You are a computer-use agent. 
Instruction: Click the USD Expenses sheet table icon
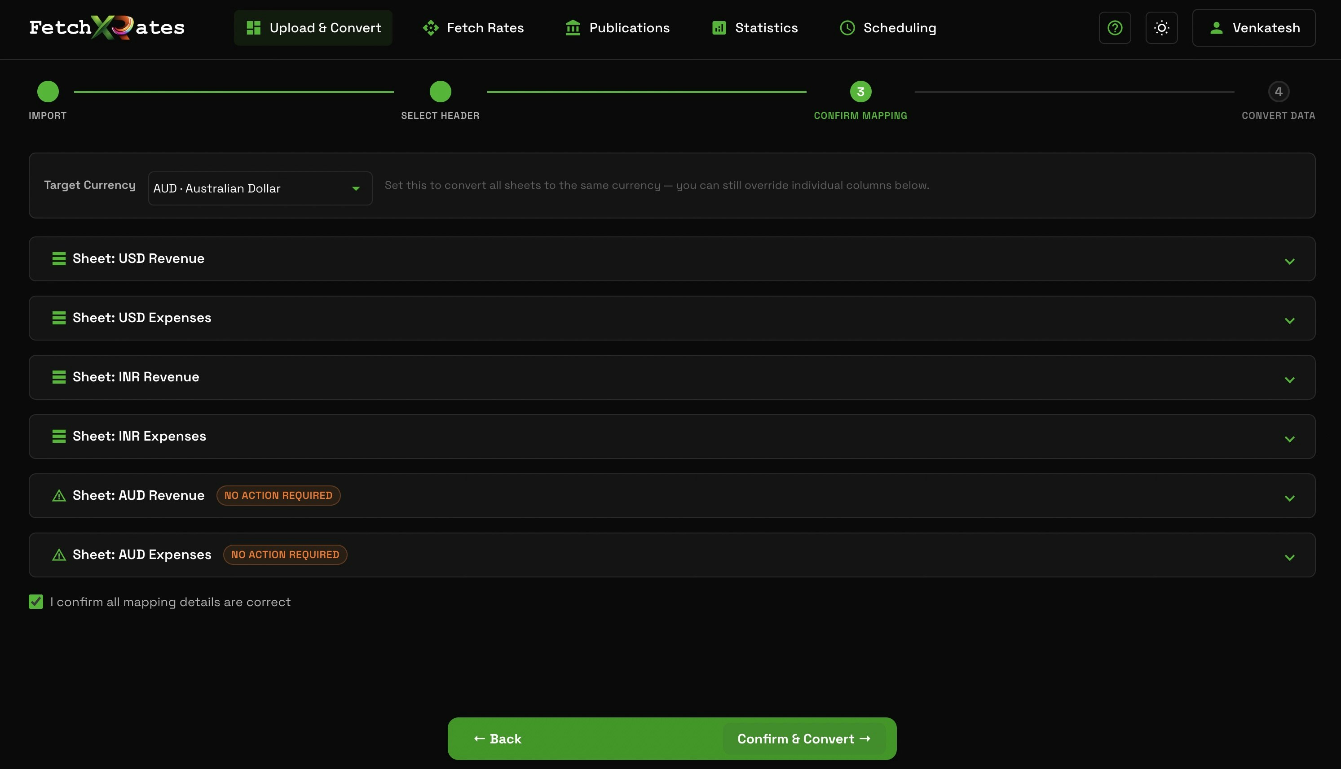click(59, 317)
